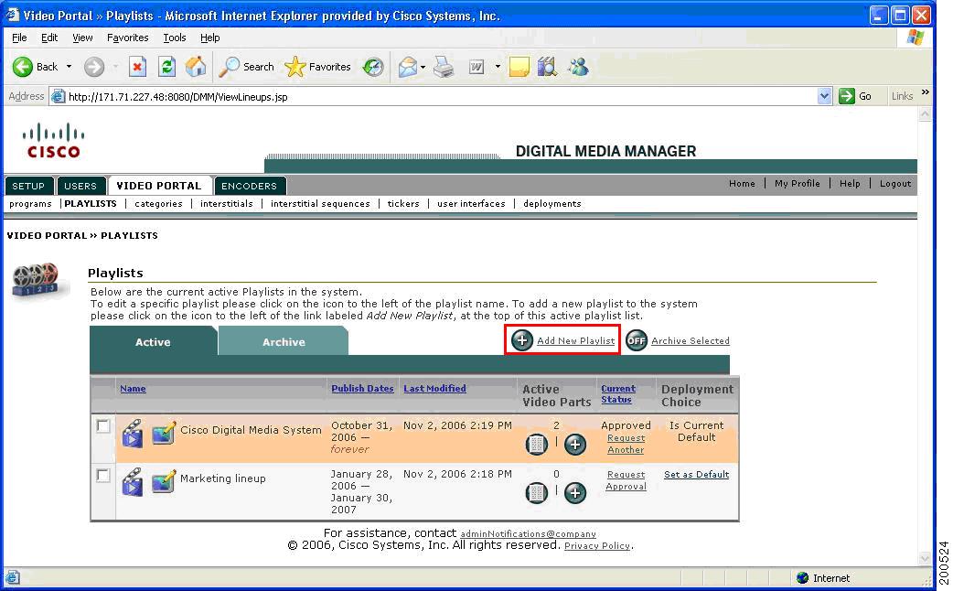The width and height of the screenshot is (953, 591).
Task: Check the Cisco Digital Media System row checkbox
Action: [x=102, y=425]
